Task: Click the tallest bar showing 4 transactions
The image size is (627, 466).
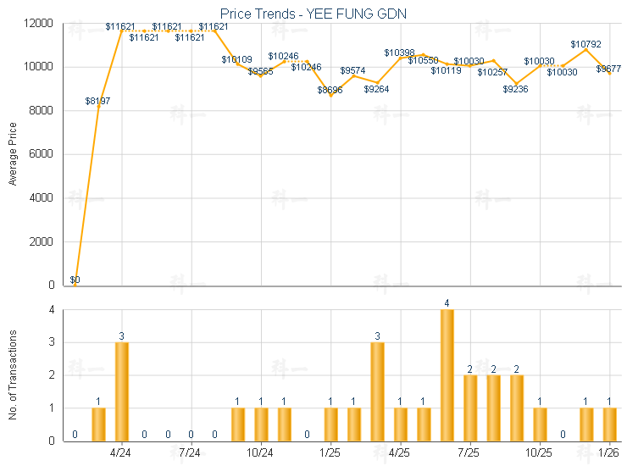Action: [x=447, y=374]
